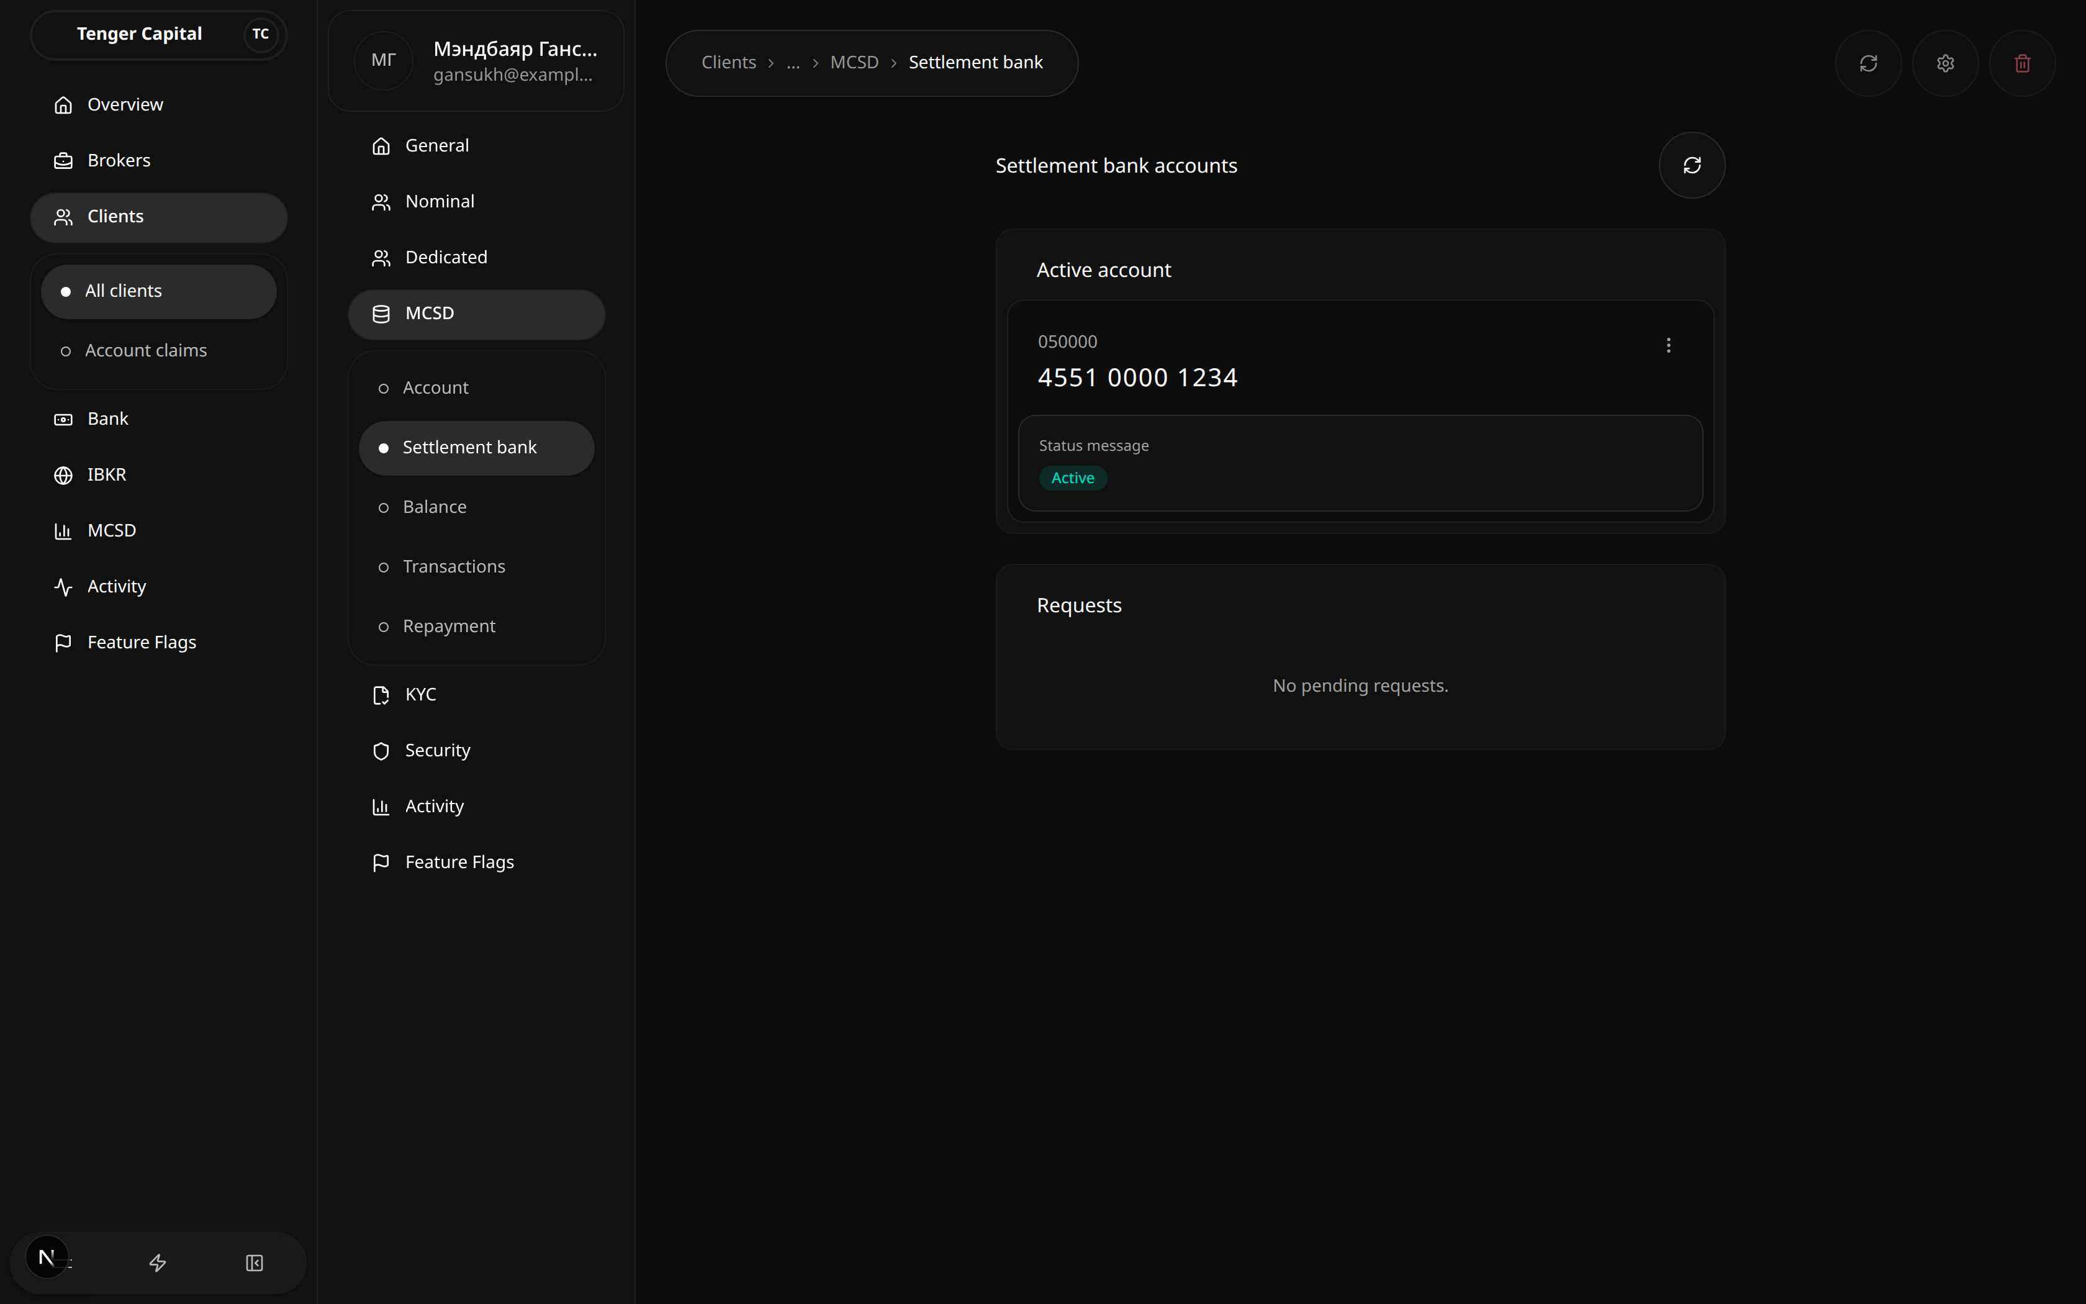The width and height of the screenshot is (2086, 1304).
Task: Switch organization via Tenger Capital selector
Action: tap(158, 35)
